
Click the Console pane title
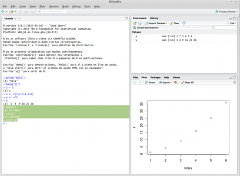coord(9,18)
